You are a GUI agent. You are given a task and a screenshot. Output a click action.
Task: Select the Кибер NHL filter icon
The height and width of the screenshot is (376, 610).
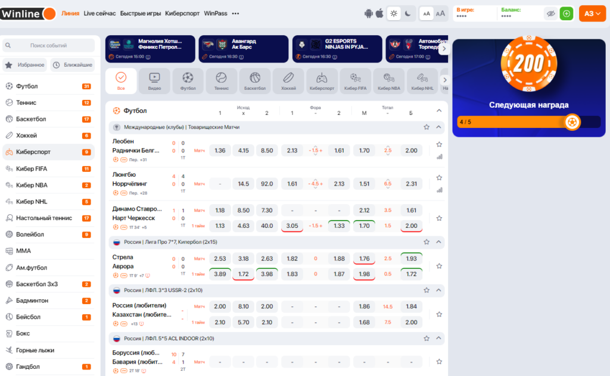[422, 81]
